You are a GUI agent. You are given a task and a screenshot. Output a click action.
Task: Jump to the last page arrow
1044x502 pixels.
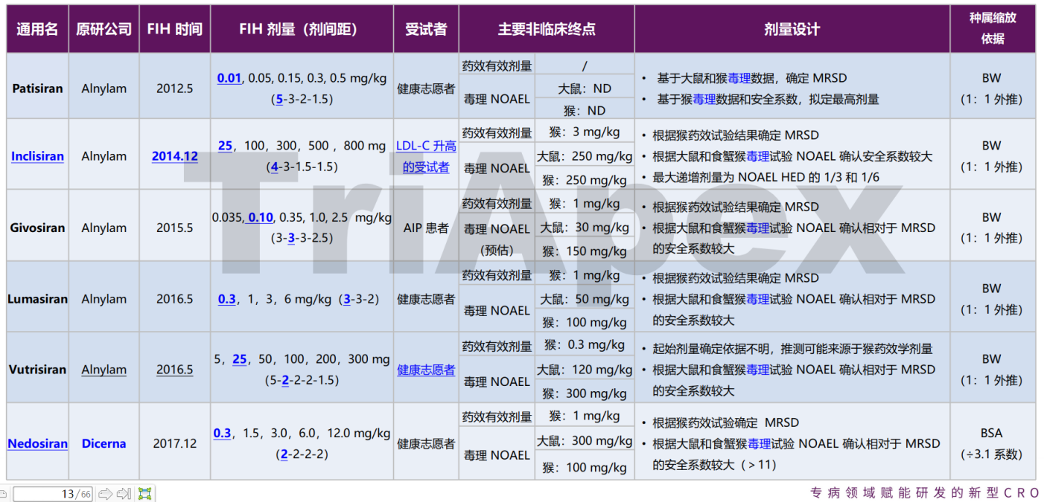pyautogui.click(x=124, y=494)
